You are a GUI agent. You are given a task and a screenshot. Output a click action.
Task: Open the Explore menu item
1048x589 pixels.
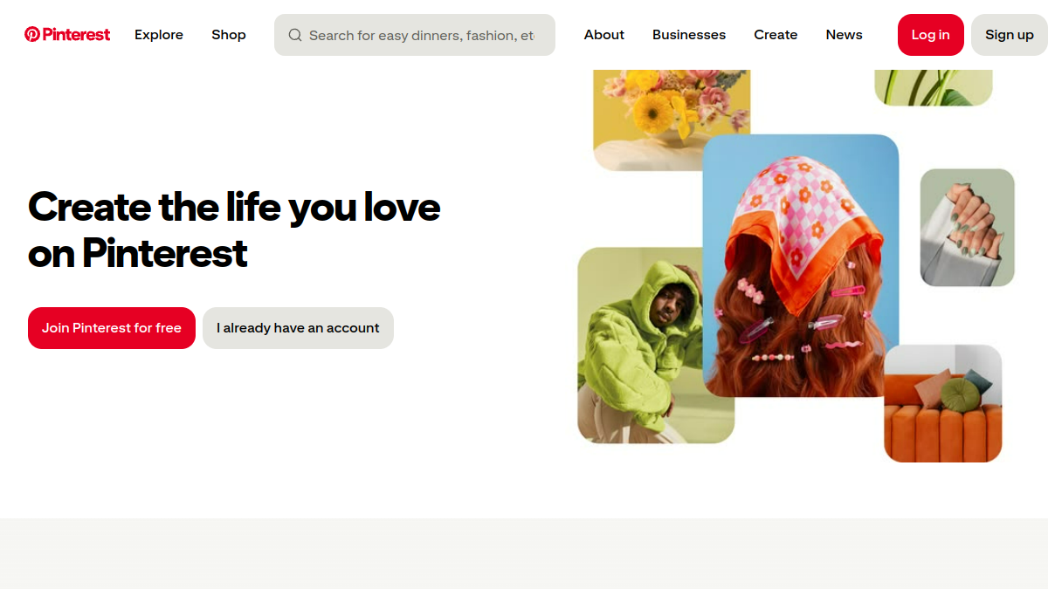(159, 35)
